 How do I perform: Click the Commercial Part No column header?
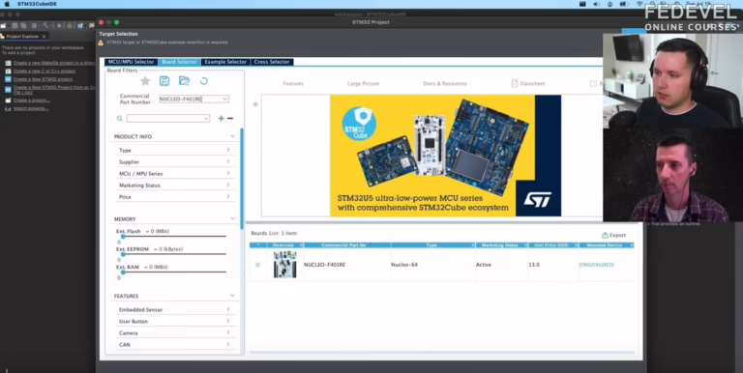[x=343, y=245]
